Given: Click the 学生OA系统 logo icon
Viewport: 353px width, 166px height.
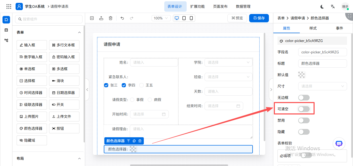Looking at the screenshot, I should [19, 6].
